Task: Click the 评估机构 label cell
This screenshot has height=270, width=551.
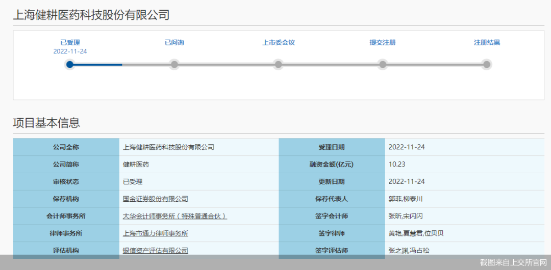Action: click(x=66, y=250)
